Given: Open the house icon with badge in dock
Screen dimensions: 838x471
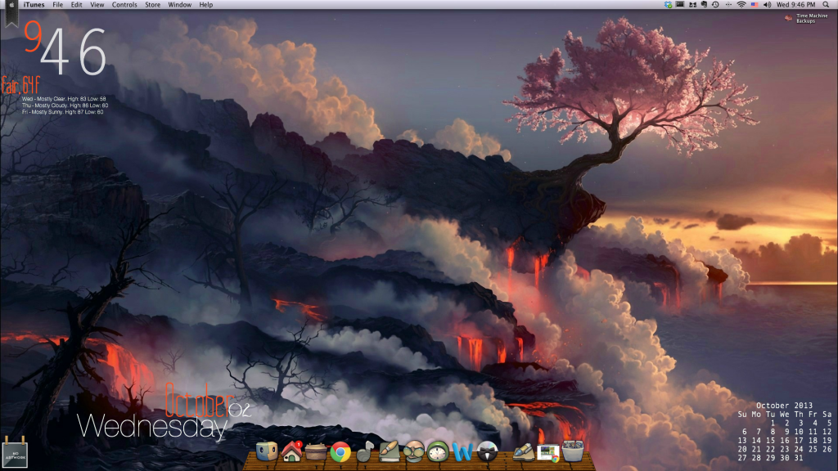Looking at the screenshot, I should tap(292, 451).
